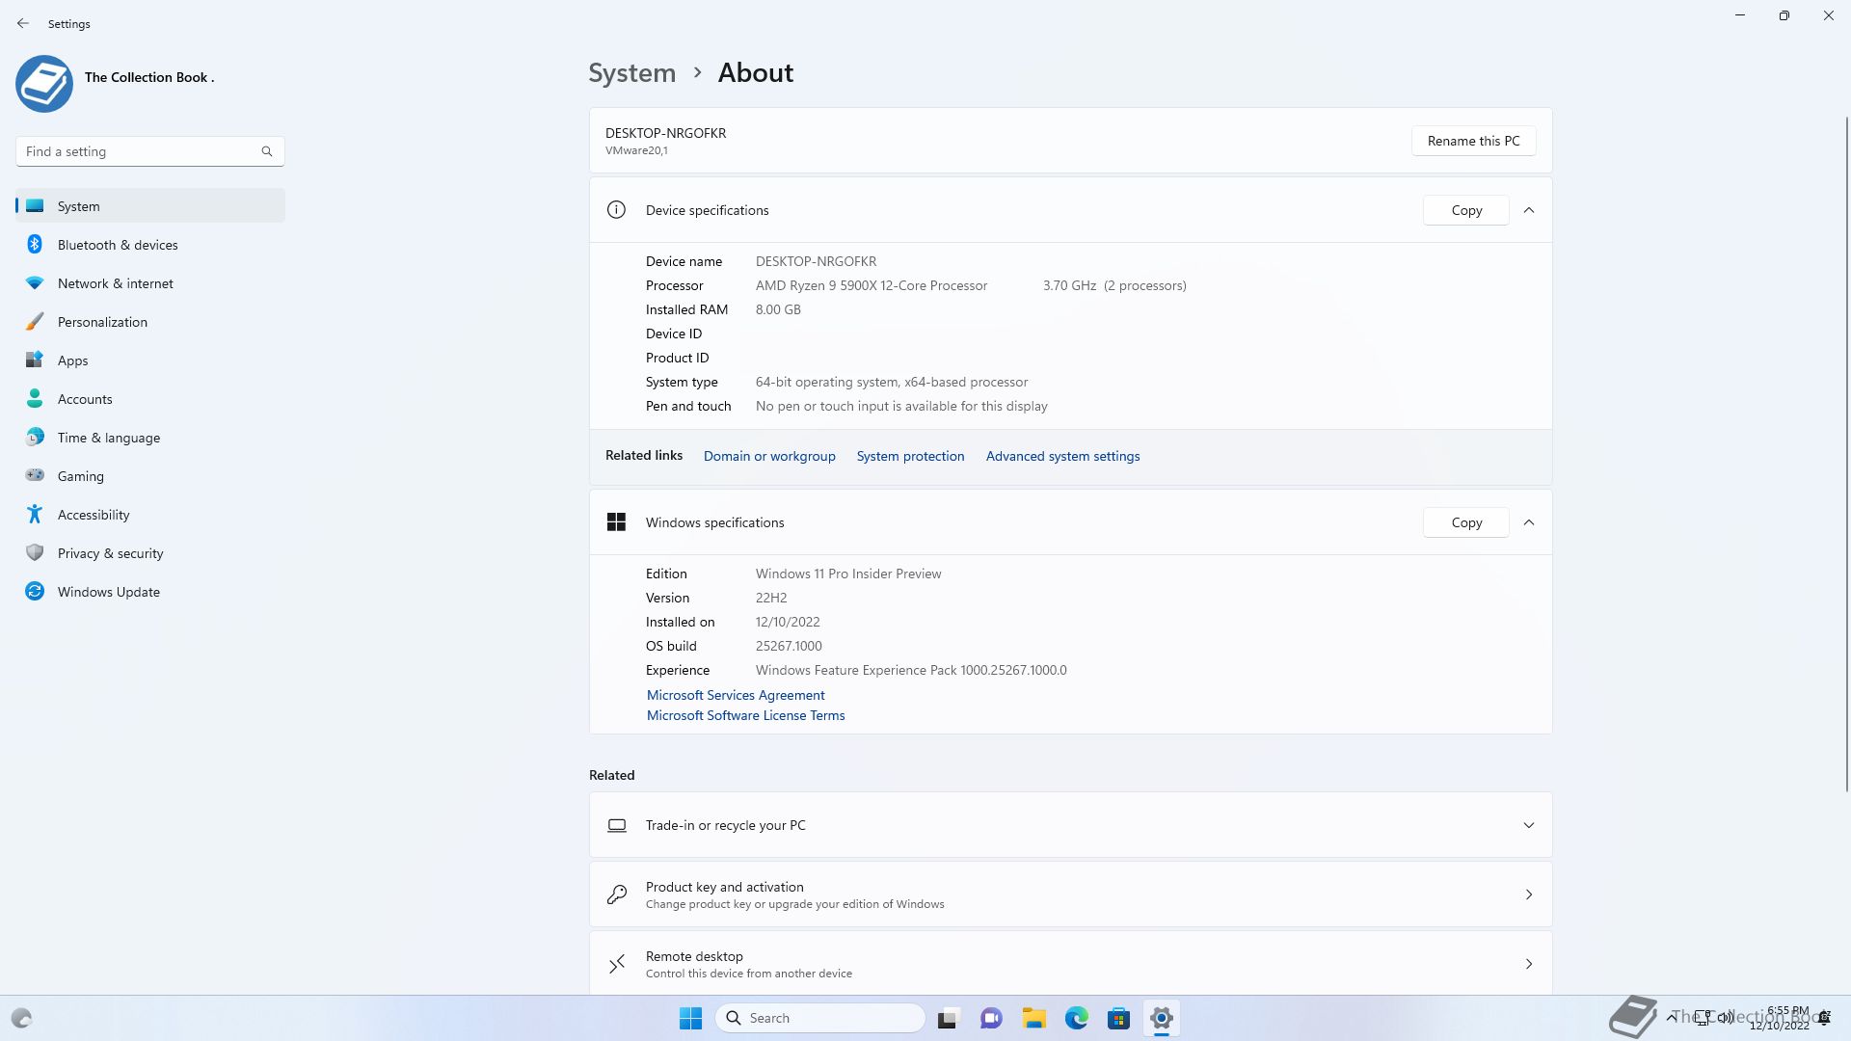
Task: Open Microsoft Store from the taskbar
Action: (x=1119, y=1018)
